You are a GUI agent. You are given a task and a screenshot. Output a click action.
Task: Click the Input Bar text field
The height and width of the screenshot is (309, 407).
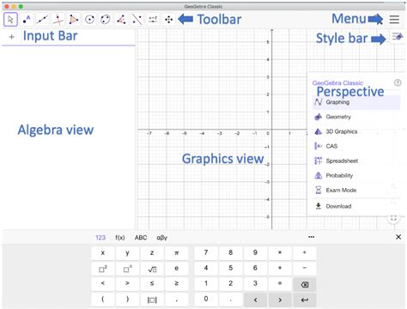pos(69,37)
